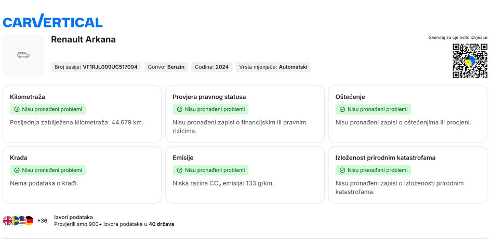The width and height of the screenshot is (491, 246).
Task: Click the Vrsta mjenjača: Automatski tag
Action: [273, 67]
